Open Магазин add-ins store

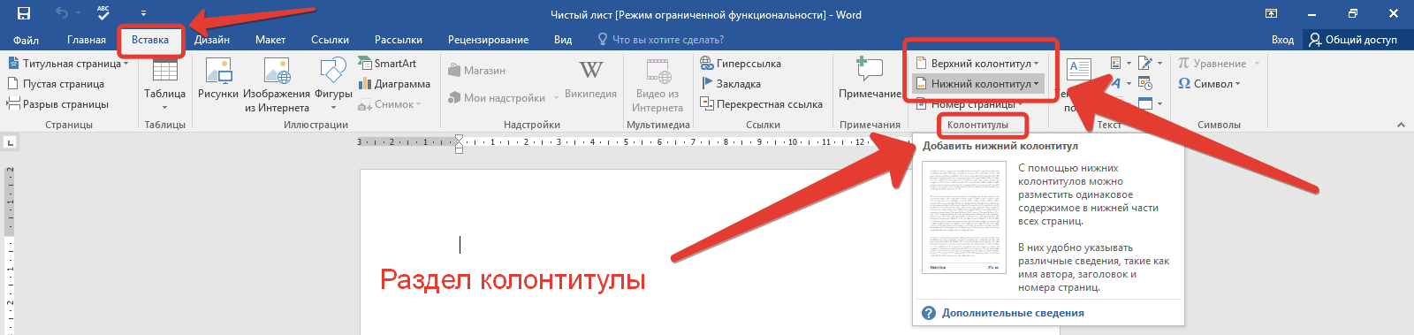(x=476, y=71)
